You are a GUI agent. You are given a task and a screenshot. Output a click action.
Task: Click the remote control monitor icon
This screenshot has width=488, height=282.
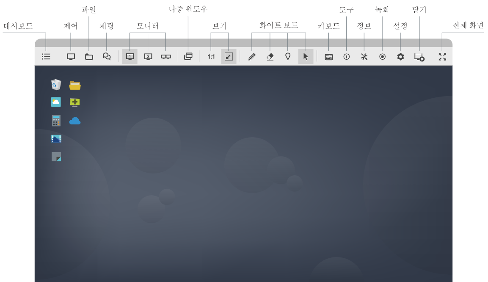[x=71, y=57]
